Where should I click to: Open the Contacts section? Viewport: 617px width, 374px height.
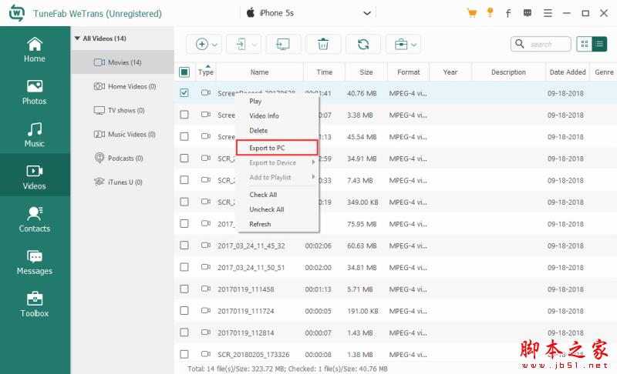(x=35, y=219)
